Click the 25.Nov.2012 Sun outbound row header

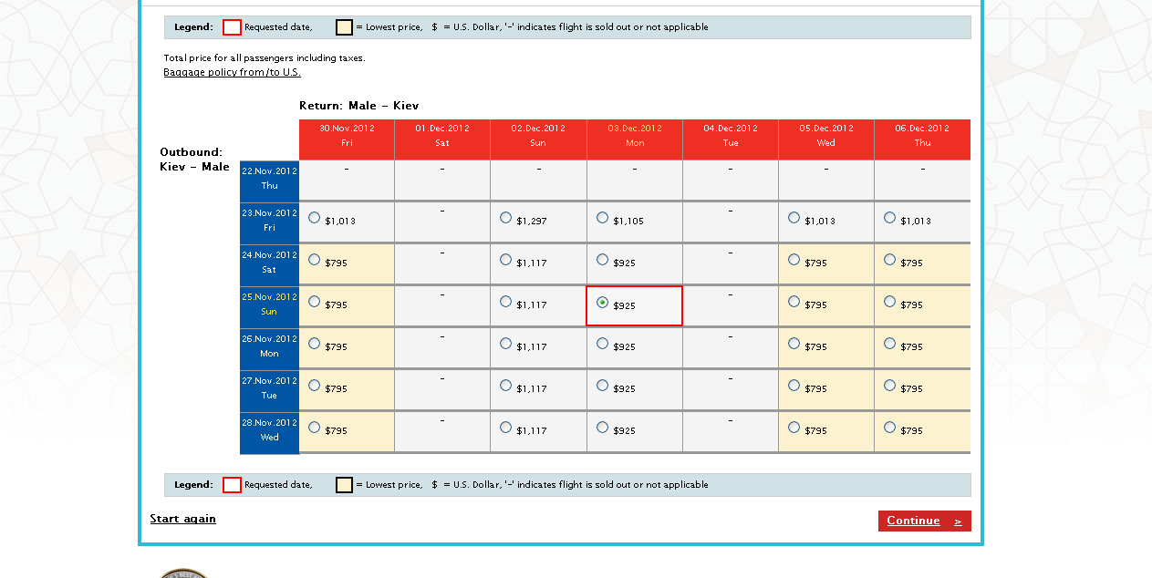pos(269,304)
